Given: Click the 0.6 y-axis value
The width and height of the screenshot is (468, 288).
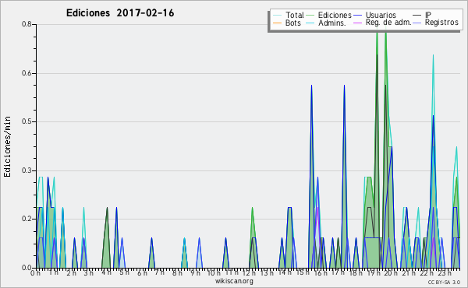Looking at the screenshot, I should click(x=27, y=73).
